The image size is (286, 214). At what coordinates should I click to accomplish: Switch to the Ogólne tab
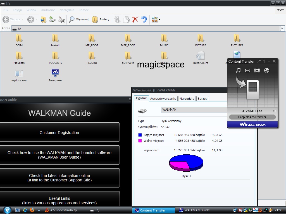coord(141,98)
